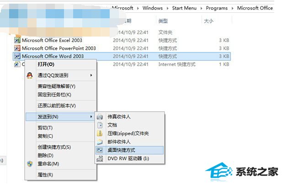Choose 剪切(T) from context menu
The width and height of the screenshot is (282, 184).
(x=61, y=128)
